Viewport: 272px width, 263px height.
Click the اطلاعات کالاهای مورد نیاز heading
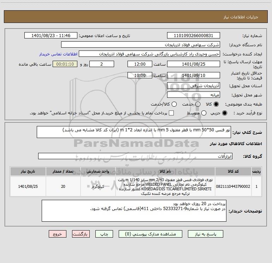click(x=236, y=144)
